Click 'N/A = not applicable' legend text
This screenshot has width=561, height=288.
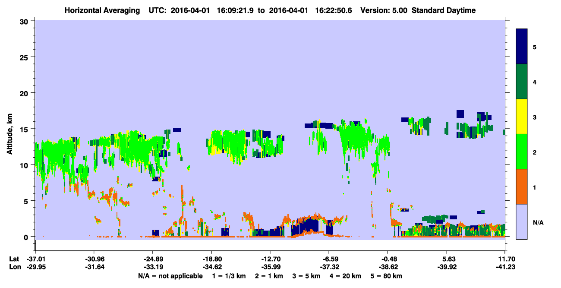tap(170, 276)
